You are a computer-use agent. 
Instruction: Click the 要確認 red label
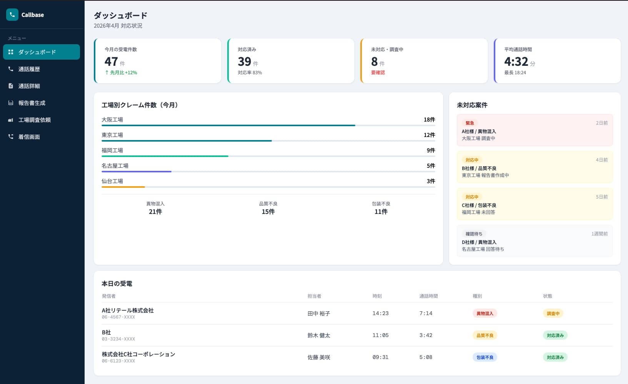[x=378, y=72]
